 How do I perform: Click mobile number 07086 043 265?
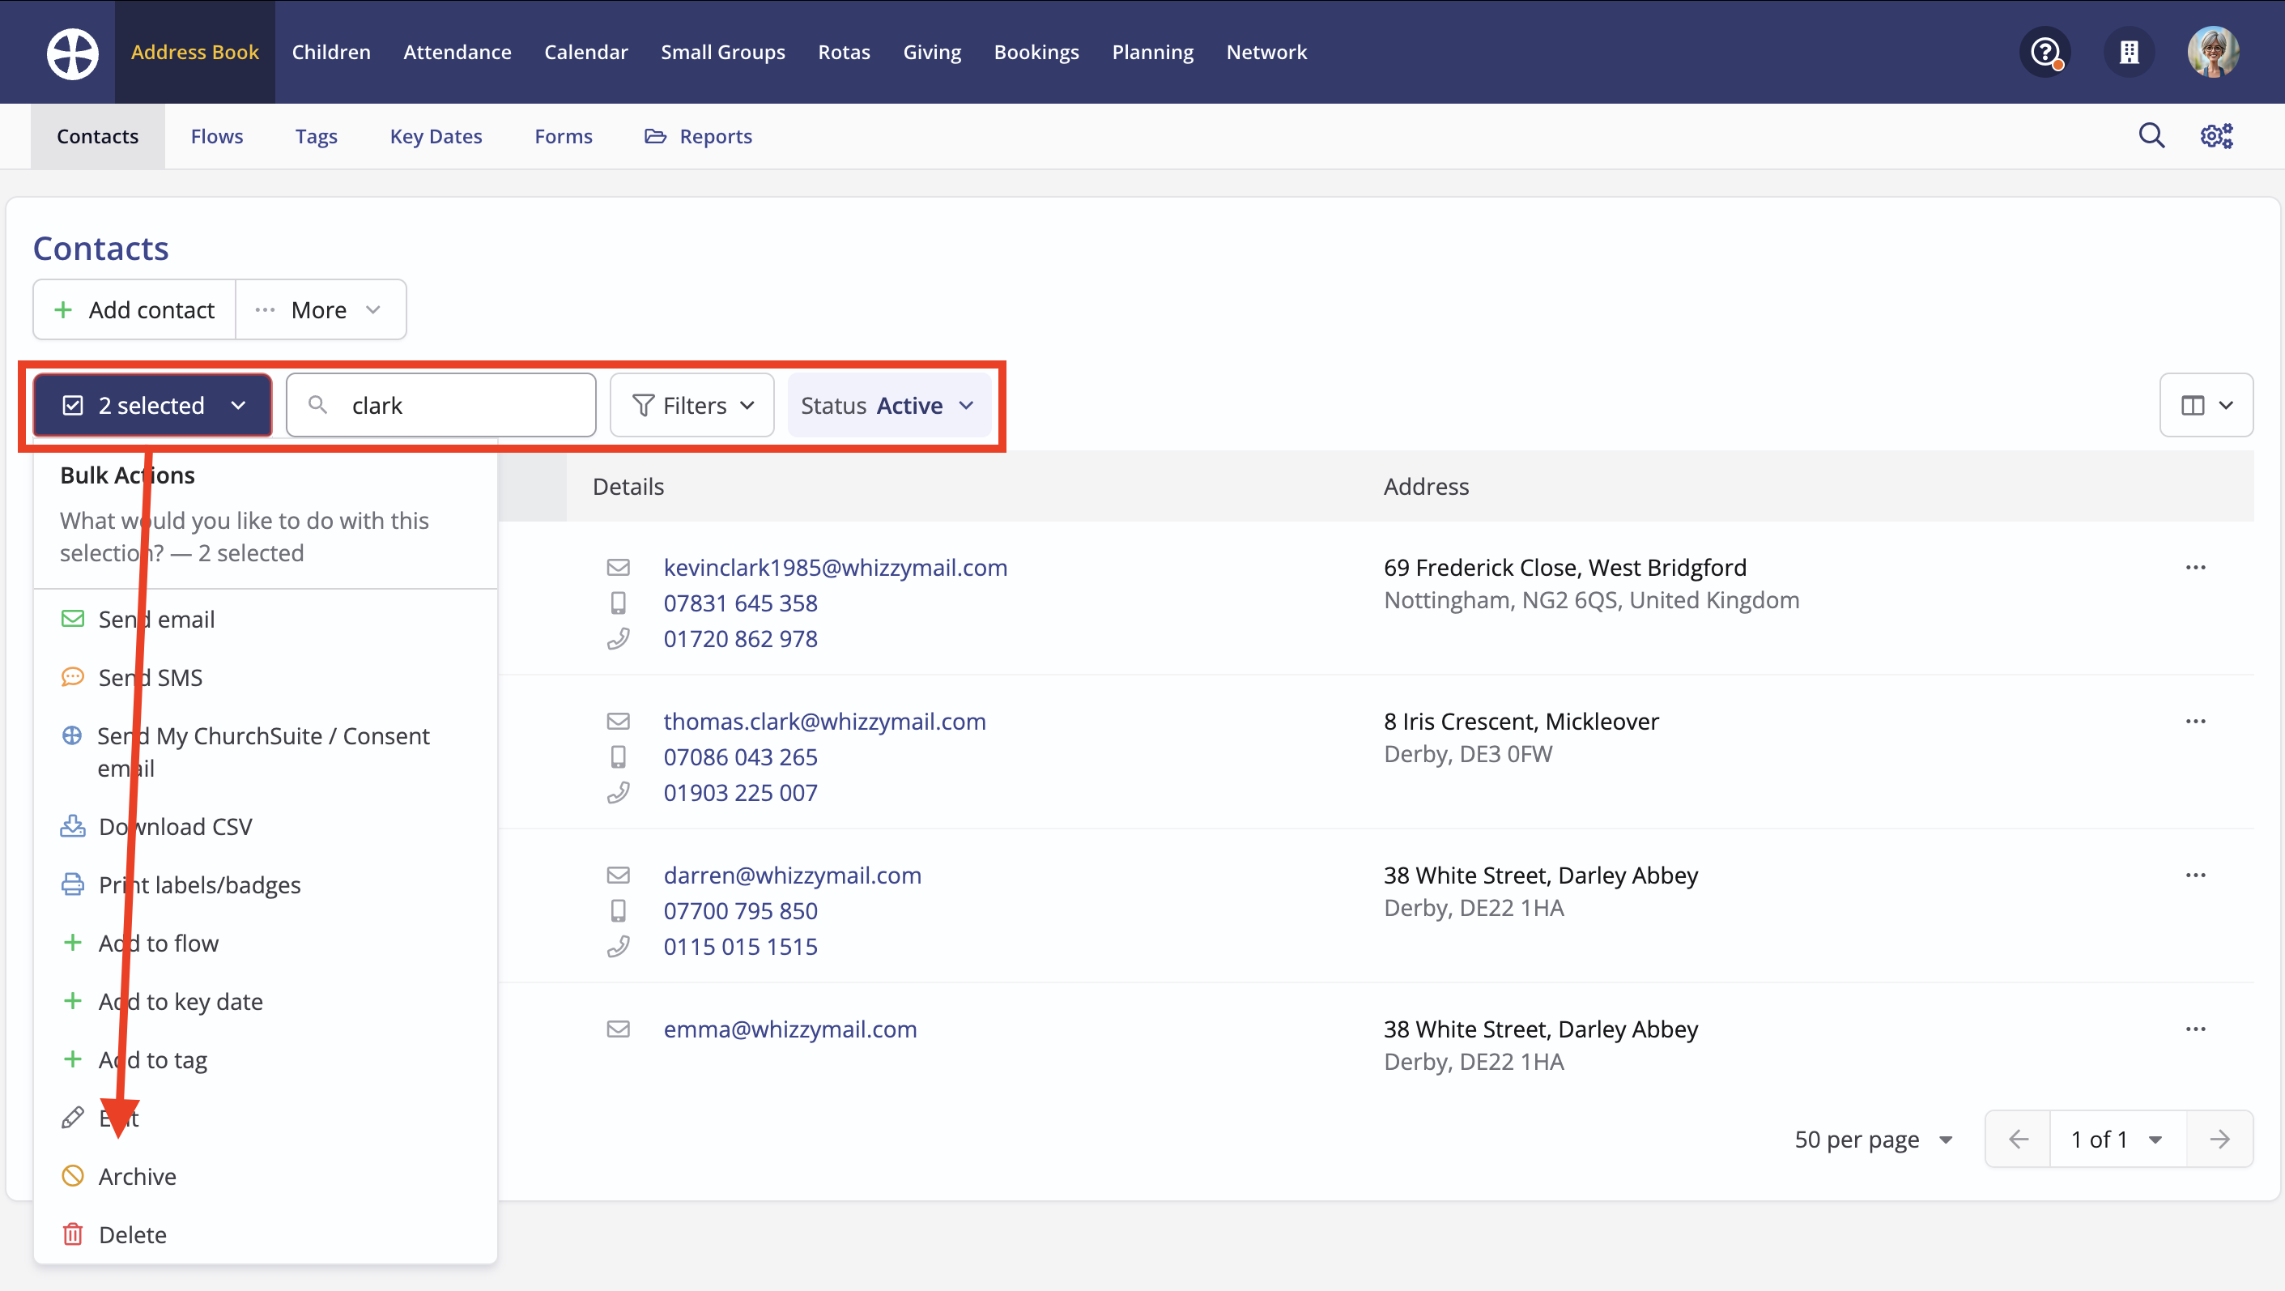[740, 756]
